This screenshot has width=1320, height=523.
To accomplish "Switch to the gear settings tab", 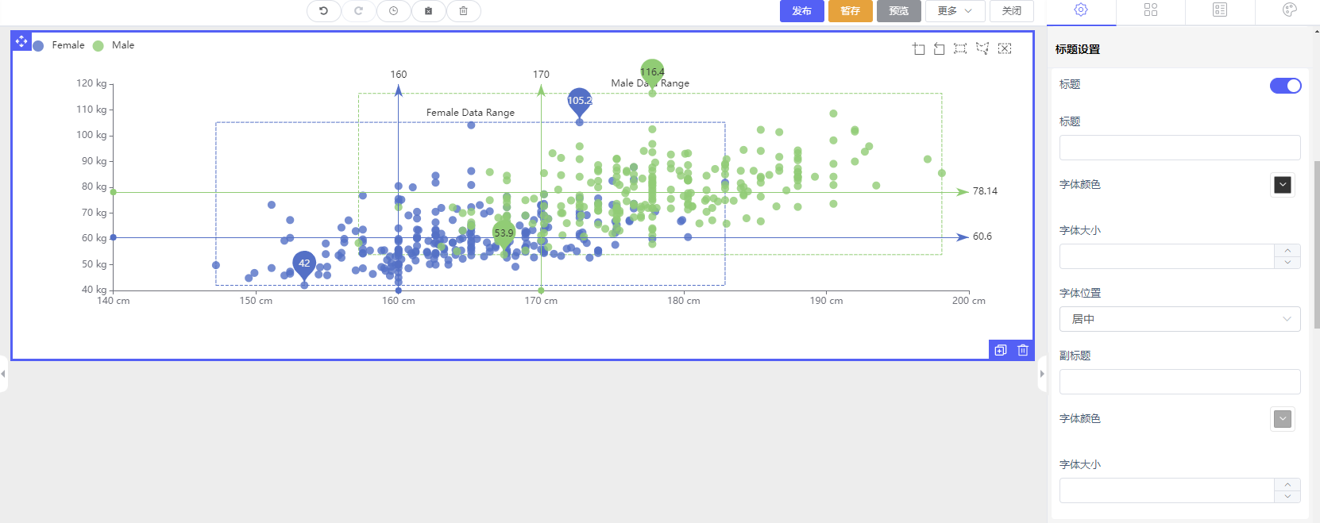I will (x=1081, y=10).
